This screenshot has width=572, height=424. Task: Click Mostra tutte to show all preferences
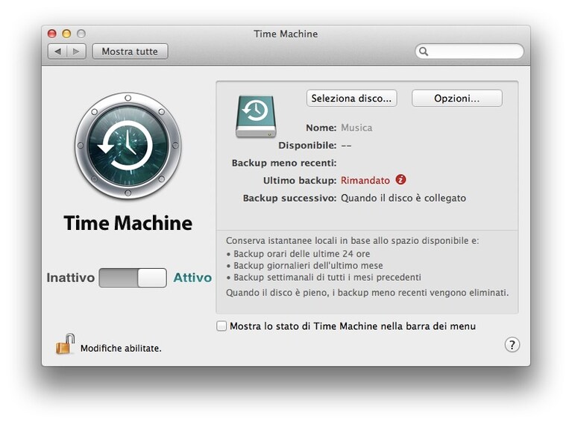[130, 52]
